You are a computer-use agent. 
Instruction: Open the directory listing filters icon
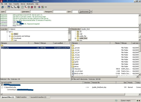(x=39, y=7)
